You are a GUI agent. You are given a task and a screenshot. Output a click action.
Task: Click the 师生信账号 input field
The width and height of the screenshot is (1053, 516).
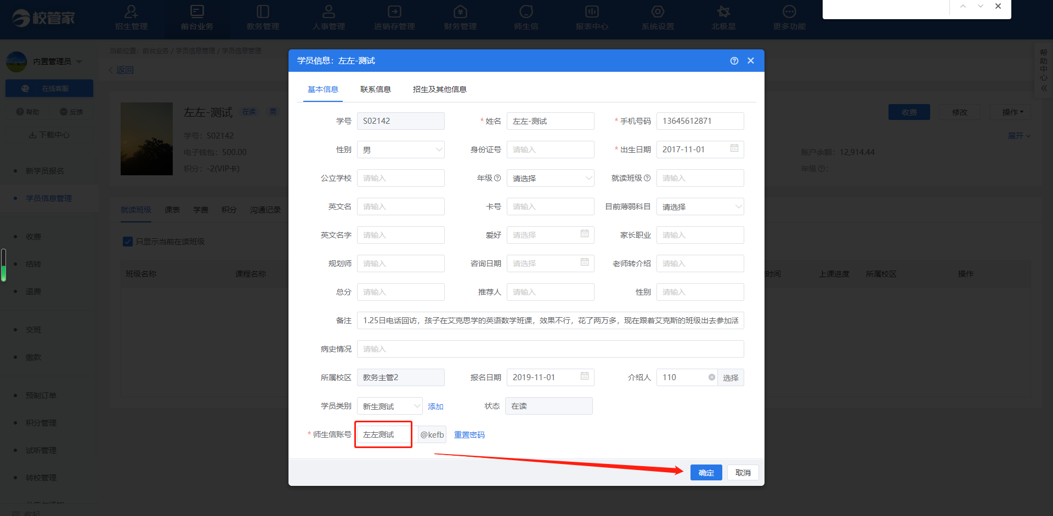(387, 434)
